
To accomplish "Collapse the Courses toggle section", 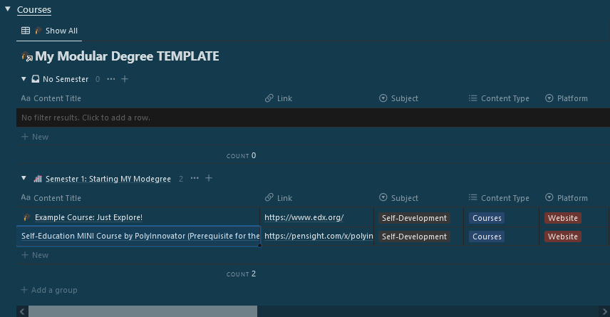I will coord(8,9).
